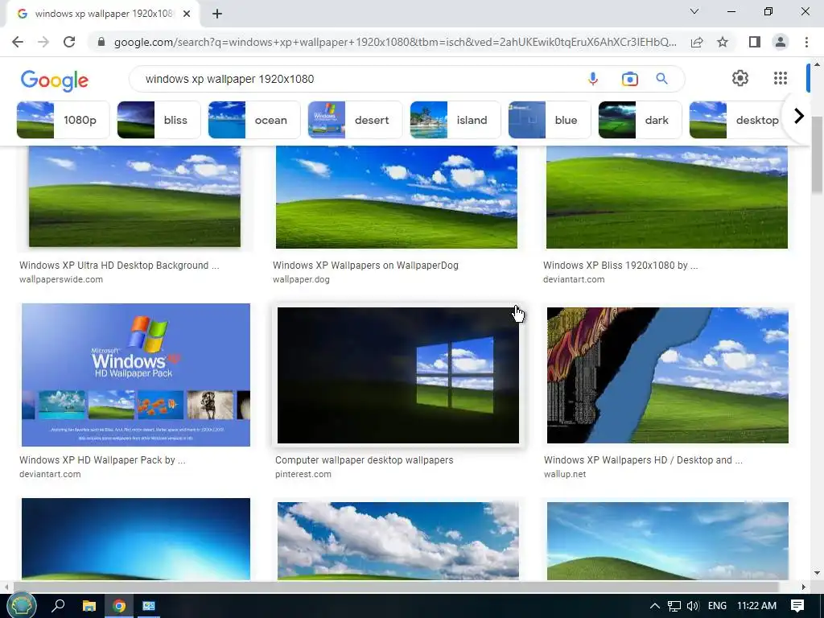Viewport: 824px width, 618px height.
Task: Go back to the previous page
Action: click(x=18, y=42)
